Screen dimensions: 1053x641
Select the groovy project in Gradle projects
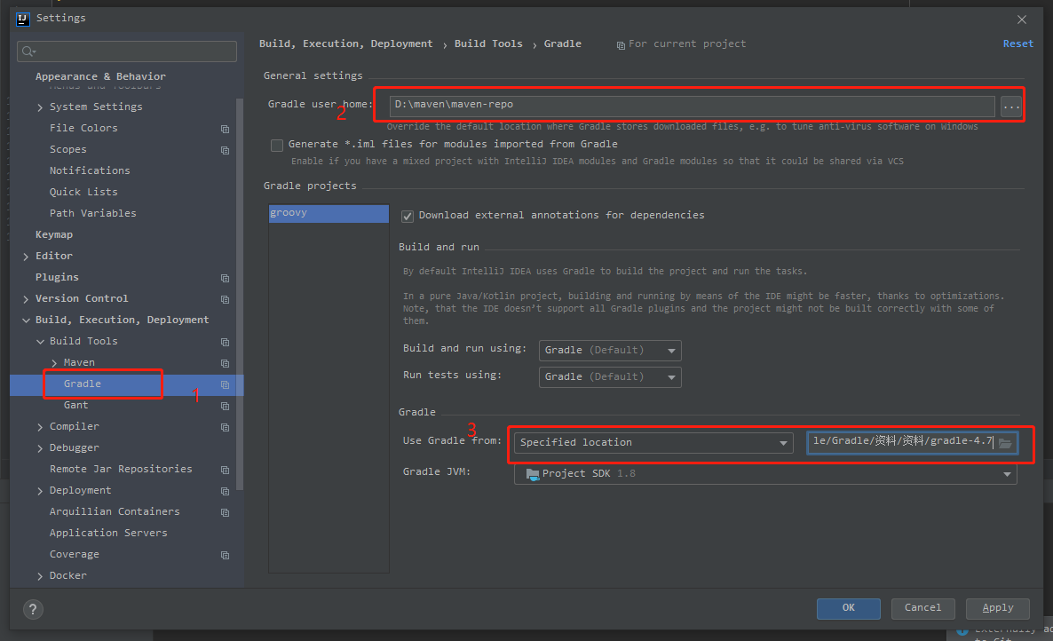click(329, 213)
